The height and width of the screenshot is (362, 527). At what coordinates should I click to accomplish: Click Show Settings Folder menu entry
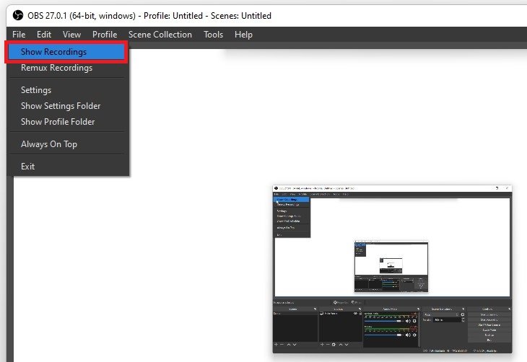tap(66, 106)
